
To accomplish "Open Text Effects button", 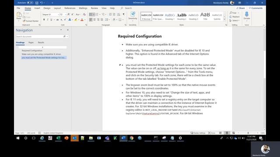I will click(x=70, y=20).
